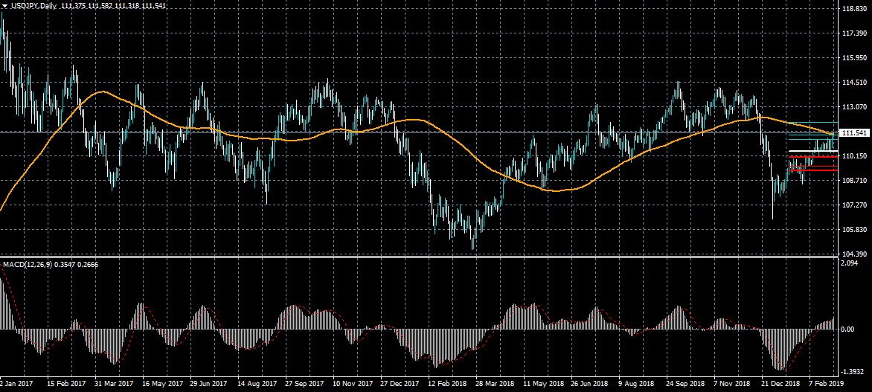
Task: Click the 15 Feb 2017 date label
Action: pos(66,384)
